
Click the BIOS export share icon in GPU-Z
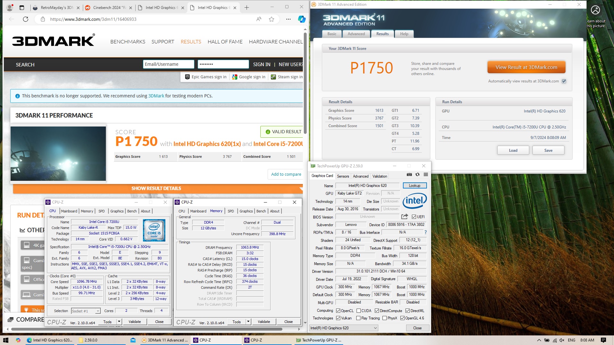(x=405, y=217)
